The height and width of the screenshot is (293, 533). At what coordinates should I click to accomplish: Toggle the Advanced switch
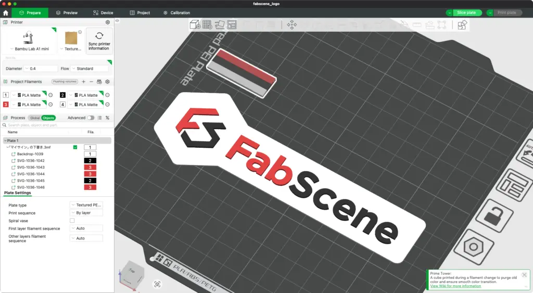pos(91,118)
